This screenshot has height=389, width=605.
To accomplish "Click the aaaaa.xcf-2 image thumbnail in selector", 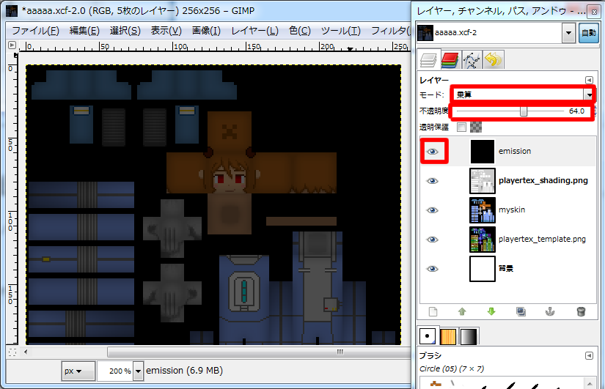I will coord(425,33).
